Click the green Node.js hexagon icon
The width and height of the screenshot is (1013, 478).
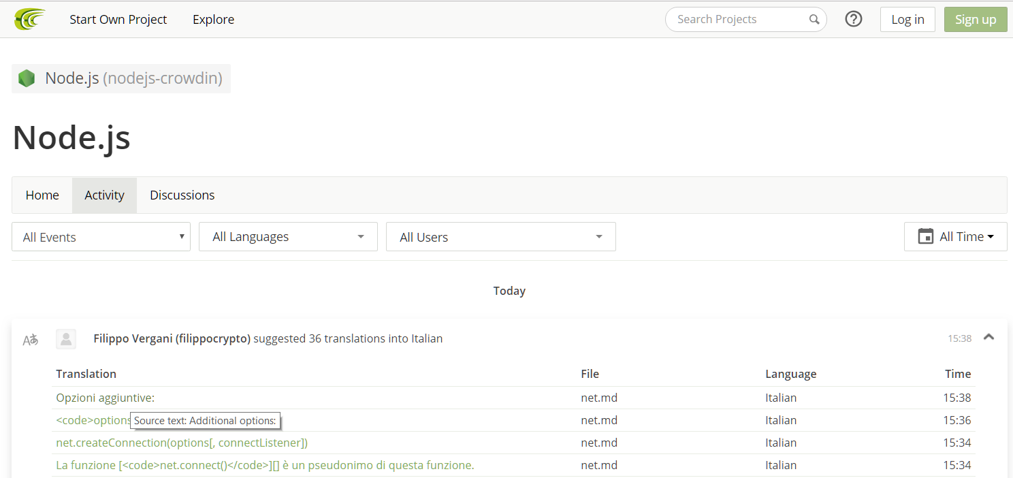coord(27,78)
